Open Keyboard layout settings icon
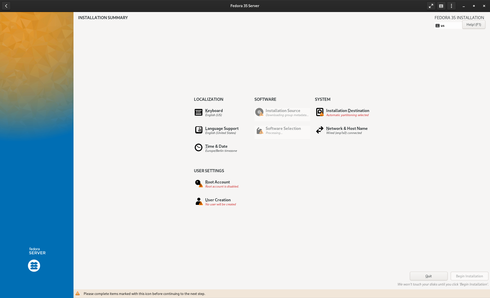Image resolution: width=490 pixels, height=298 pixels. click(198, 112)
